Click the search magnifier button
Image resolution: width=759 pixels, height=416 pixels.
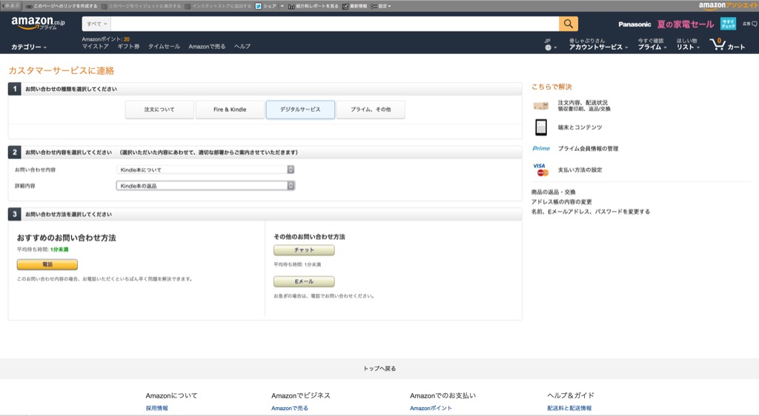(569, 24)
